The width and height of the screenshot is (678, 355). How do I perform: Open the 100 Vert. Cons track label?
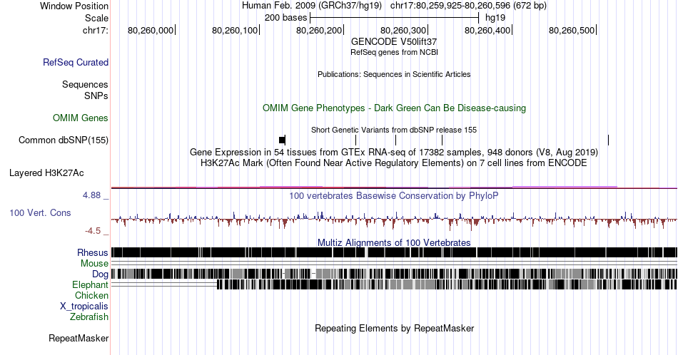[x=40, y=212]
